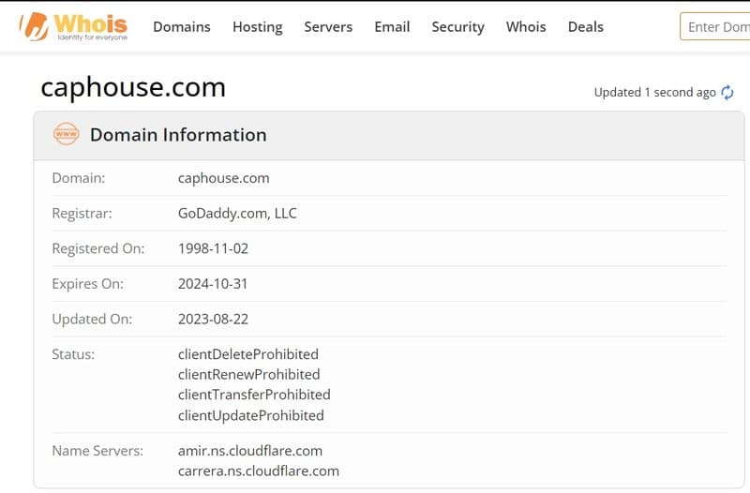Click the Domain Information section title
Image resolution: width=750 pixels, height=493 pixels.
point(178,135)
